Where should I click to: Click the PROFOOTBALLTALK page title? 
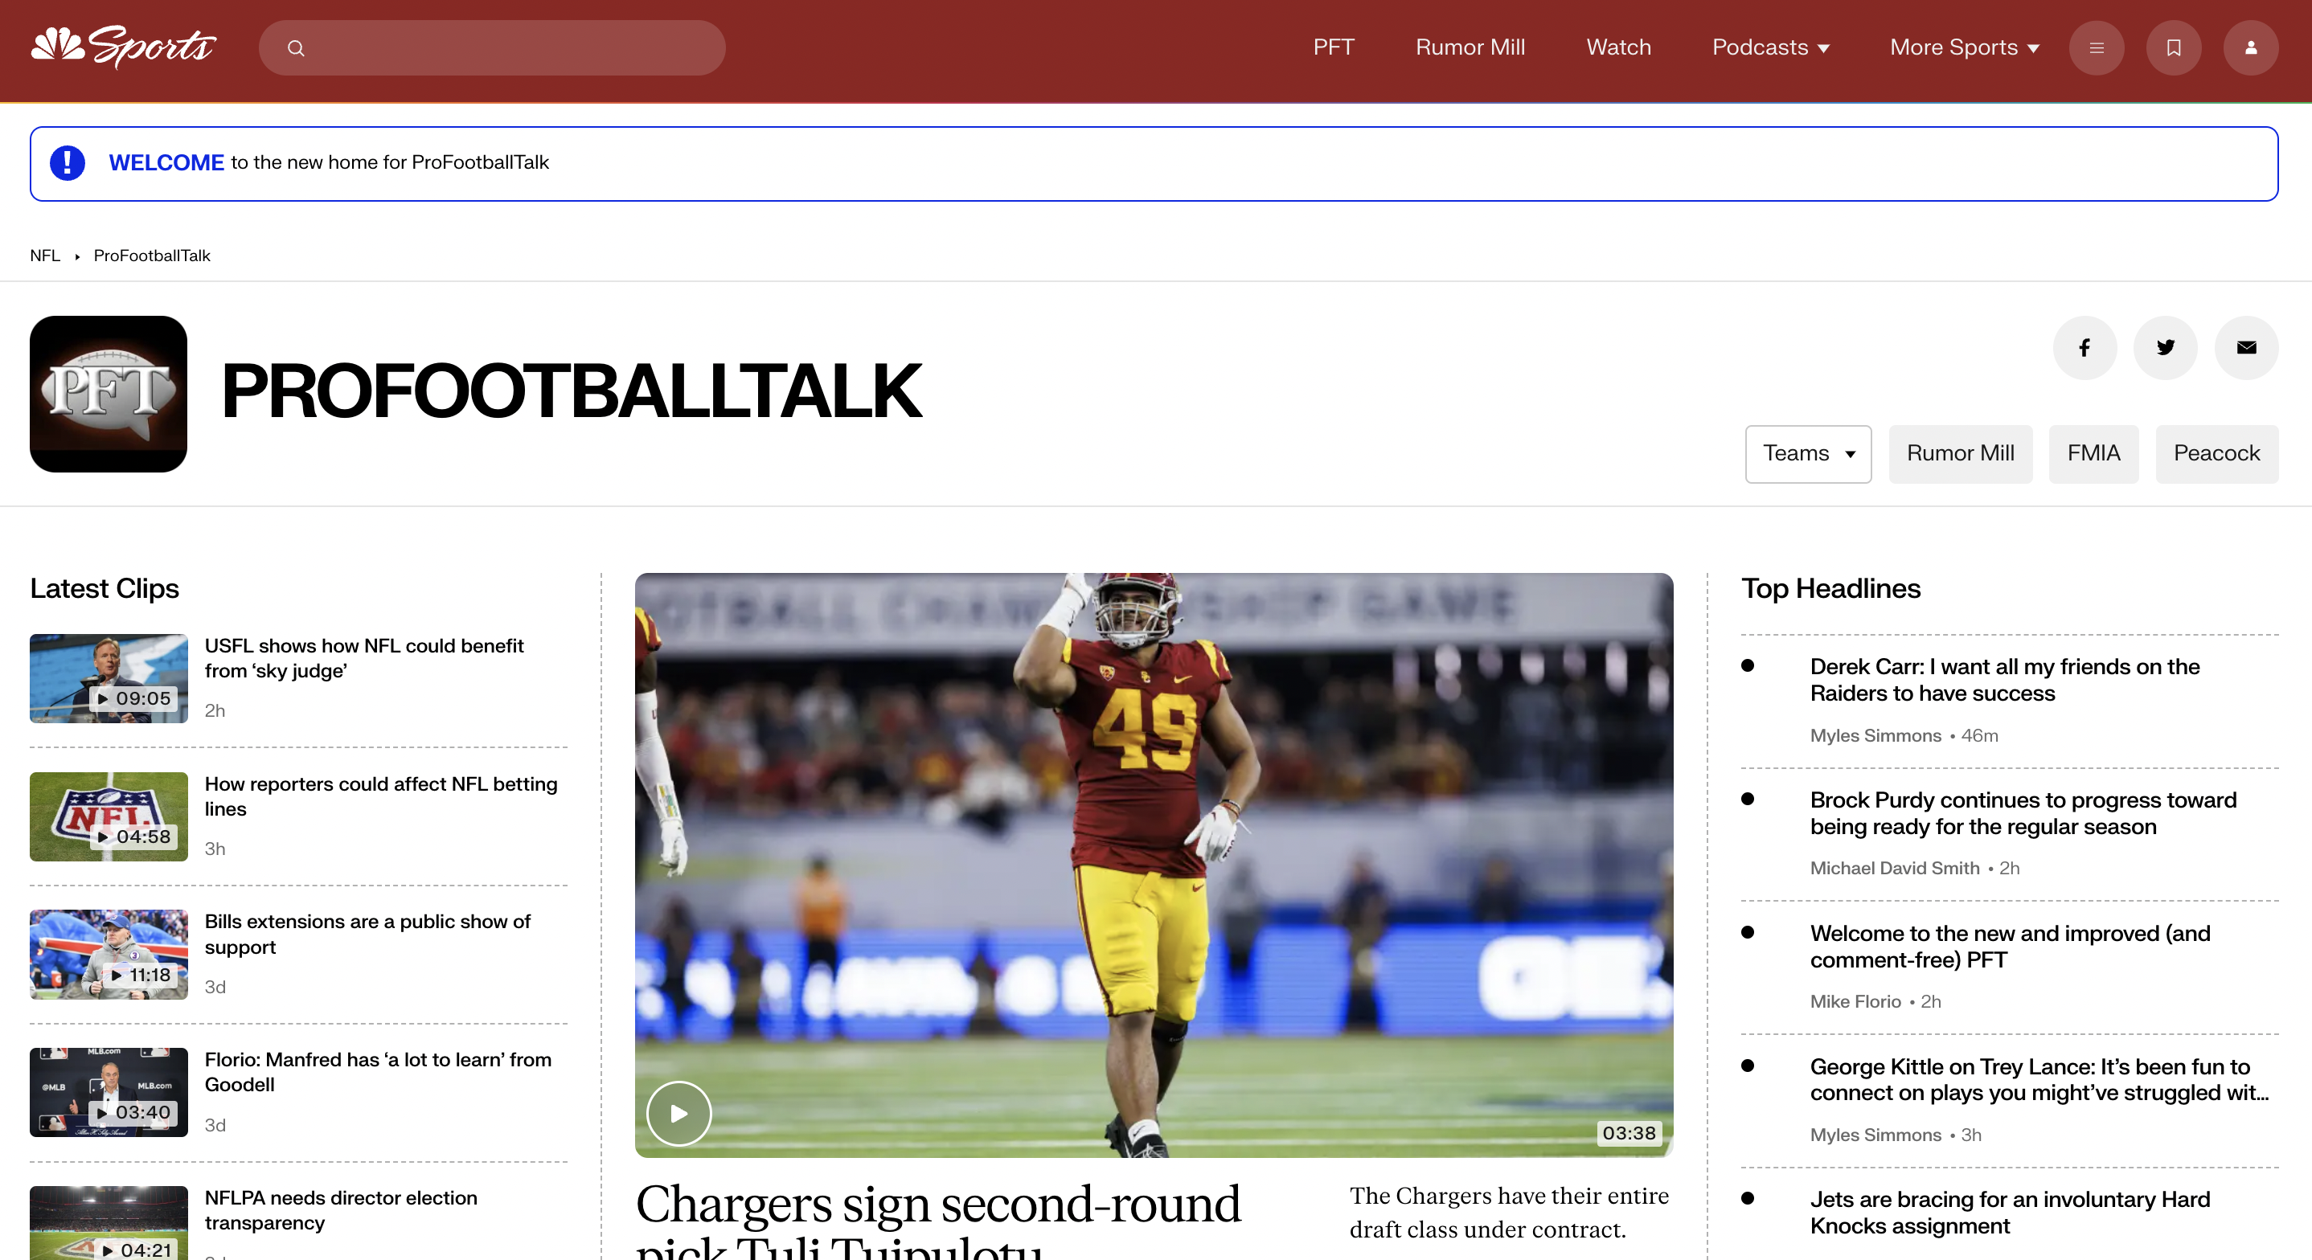tap(571, 391)
